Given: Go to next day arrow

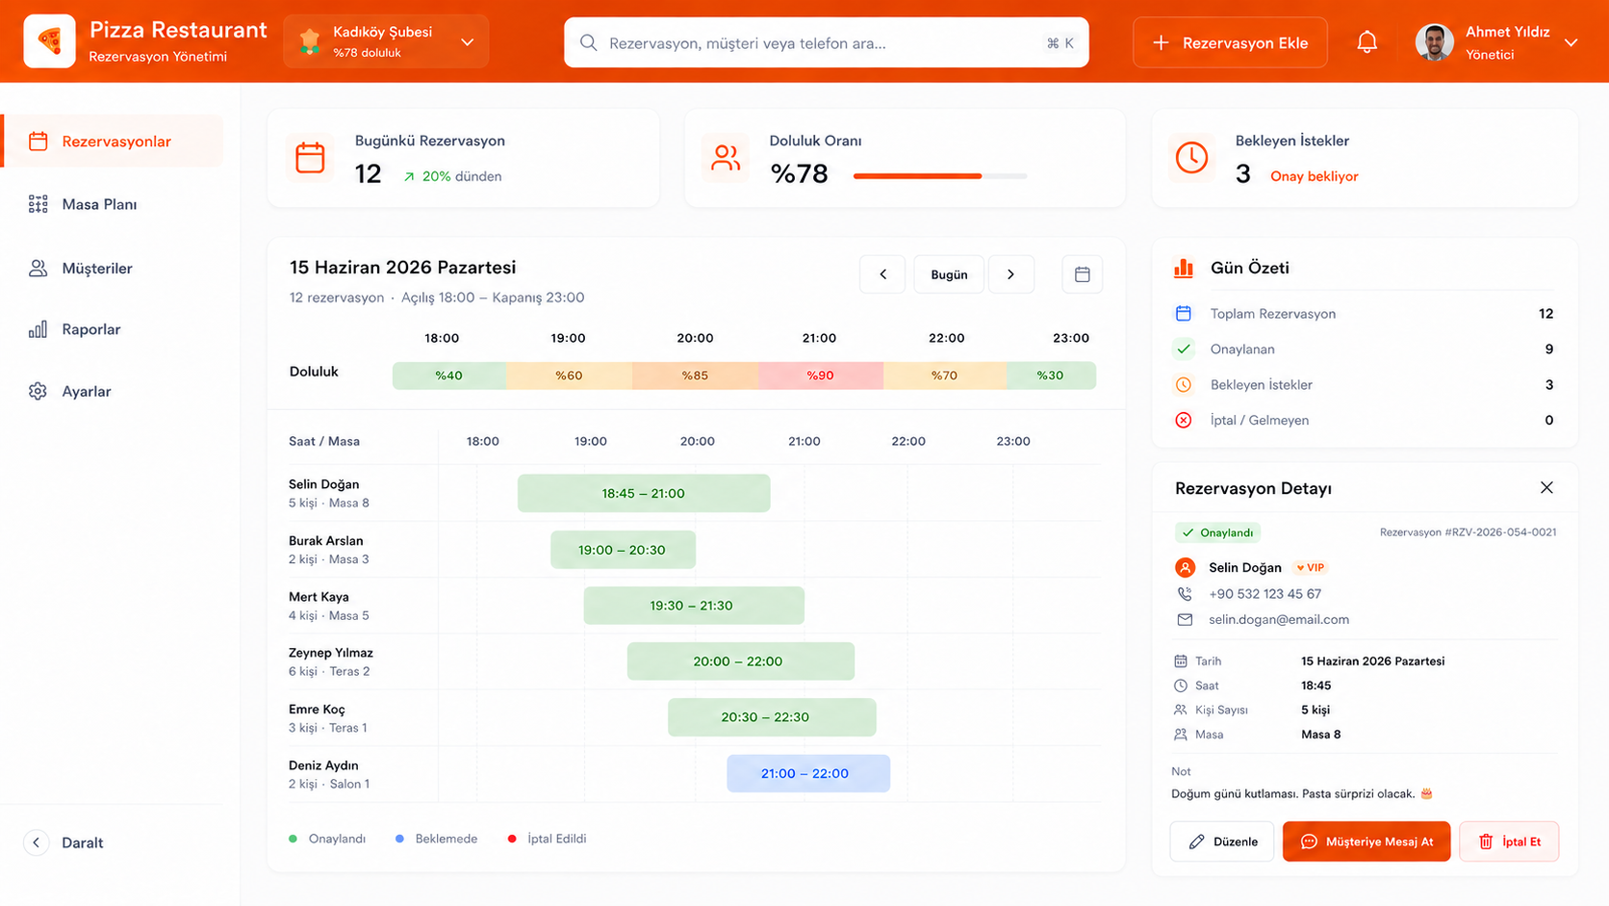Looking at the screenshot, I should (1010, 274).
